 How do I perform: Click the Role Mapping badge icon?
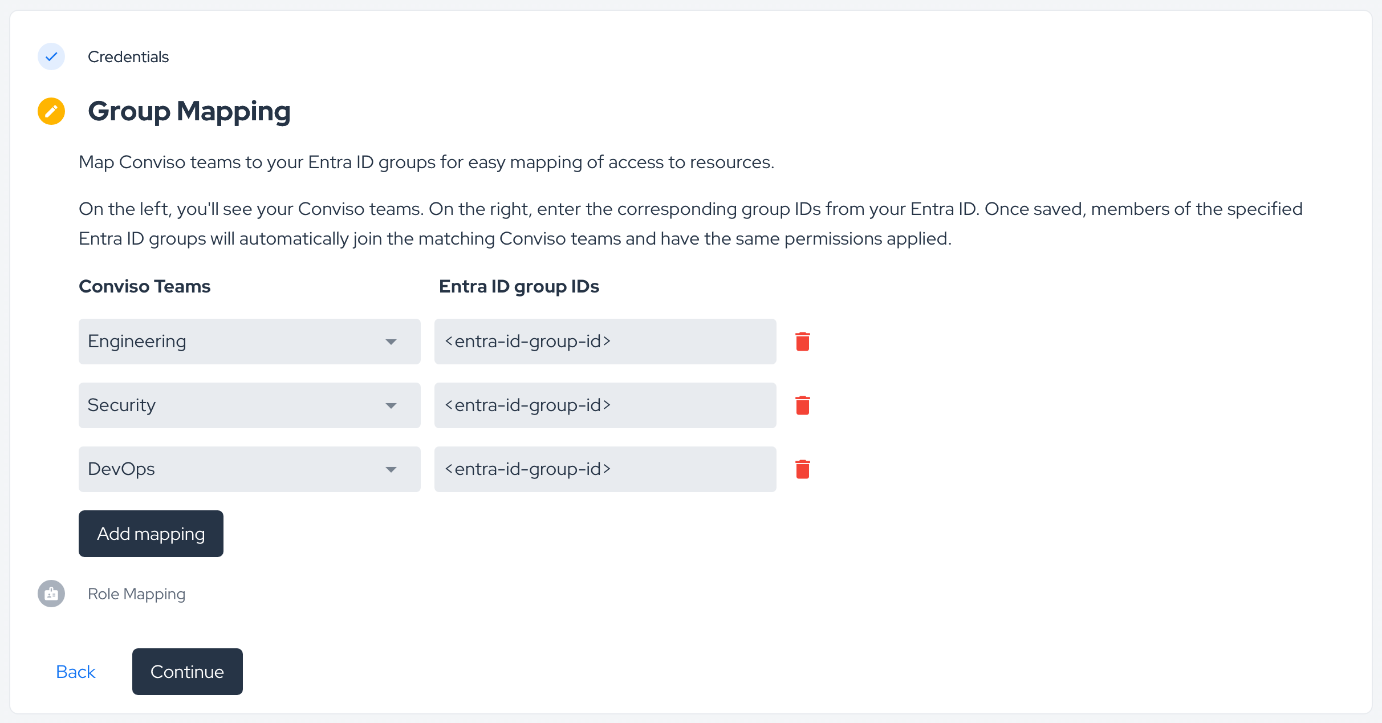click(51, 594)
